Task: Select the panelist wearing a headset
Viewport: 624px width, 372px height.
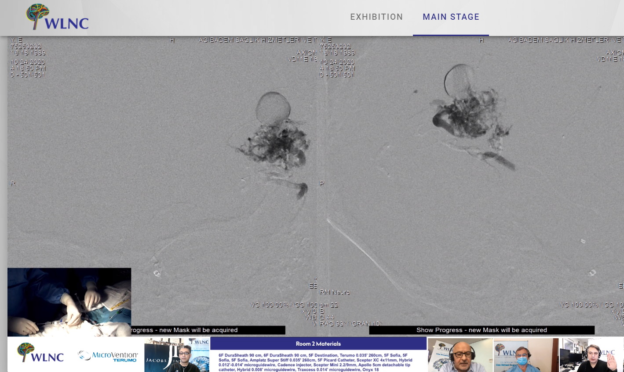Action: (x=460, y=355)
